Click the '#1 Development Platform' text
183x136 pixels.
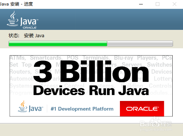click(x=82, y=109)
